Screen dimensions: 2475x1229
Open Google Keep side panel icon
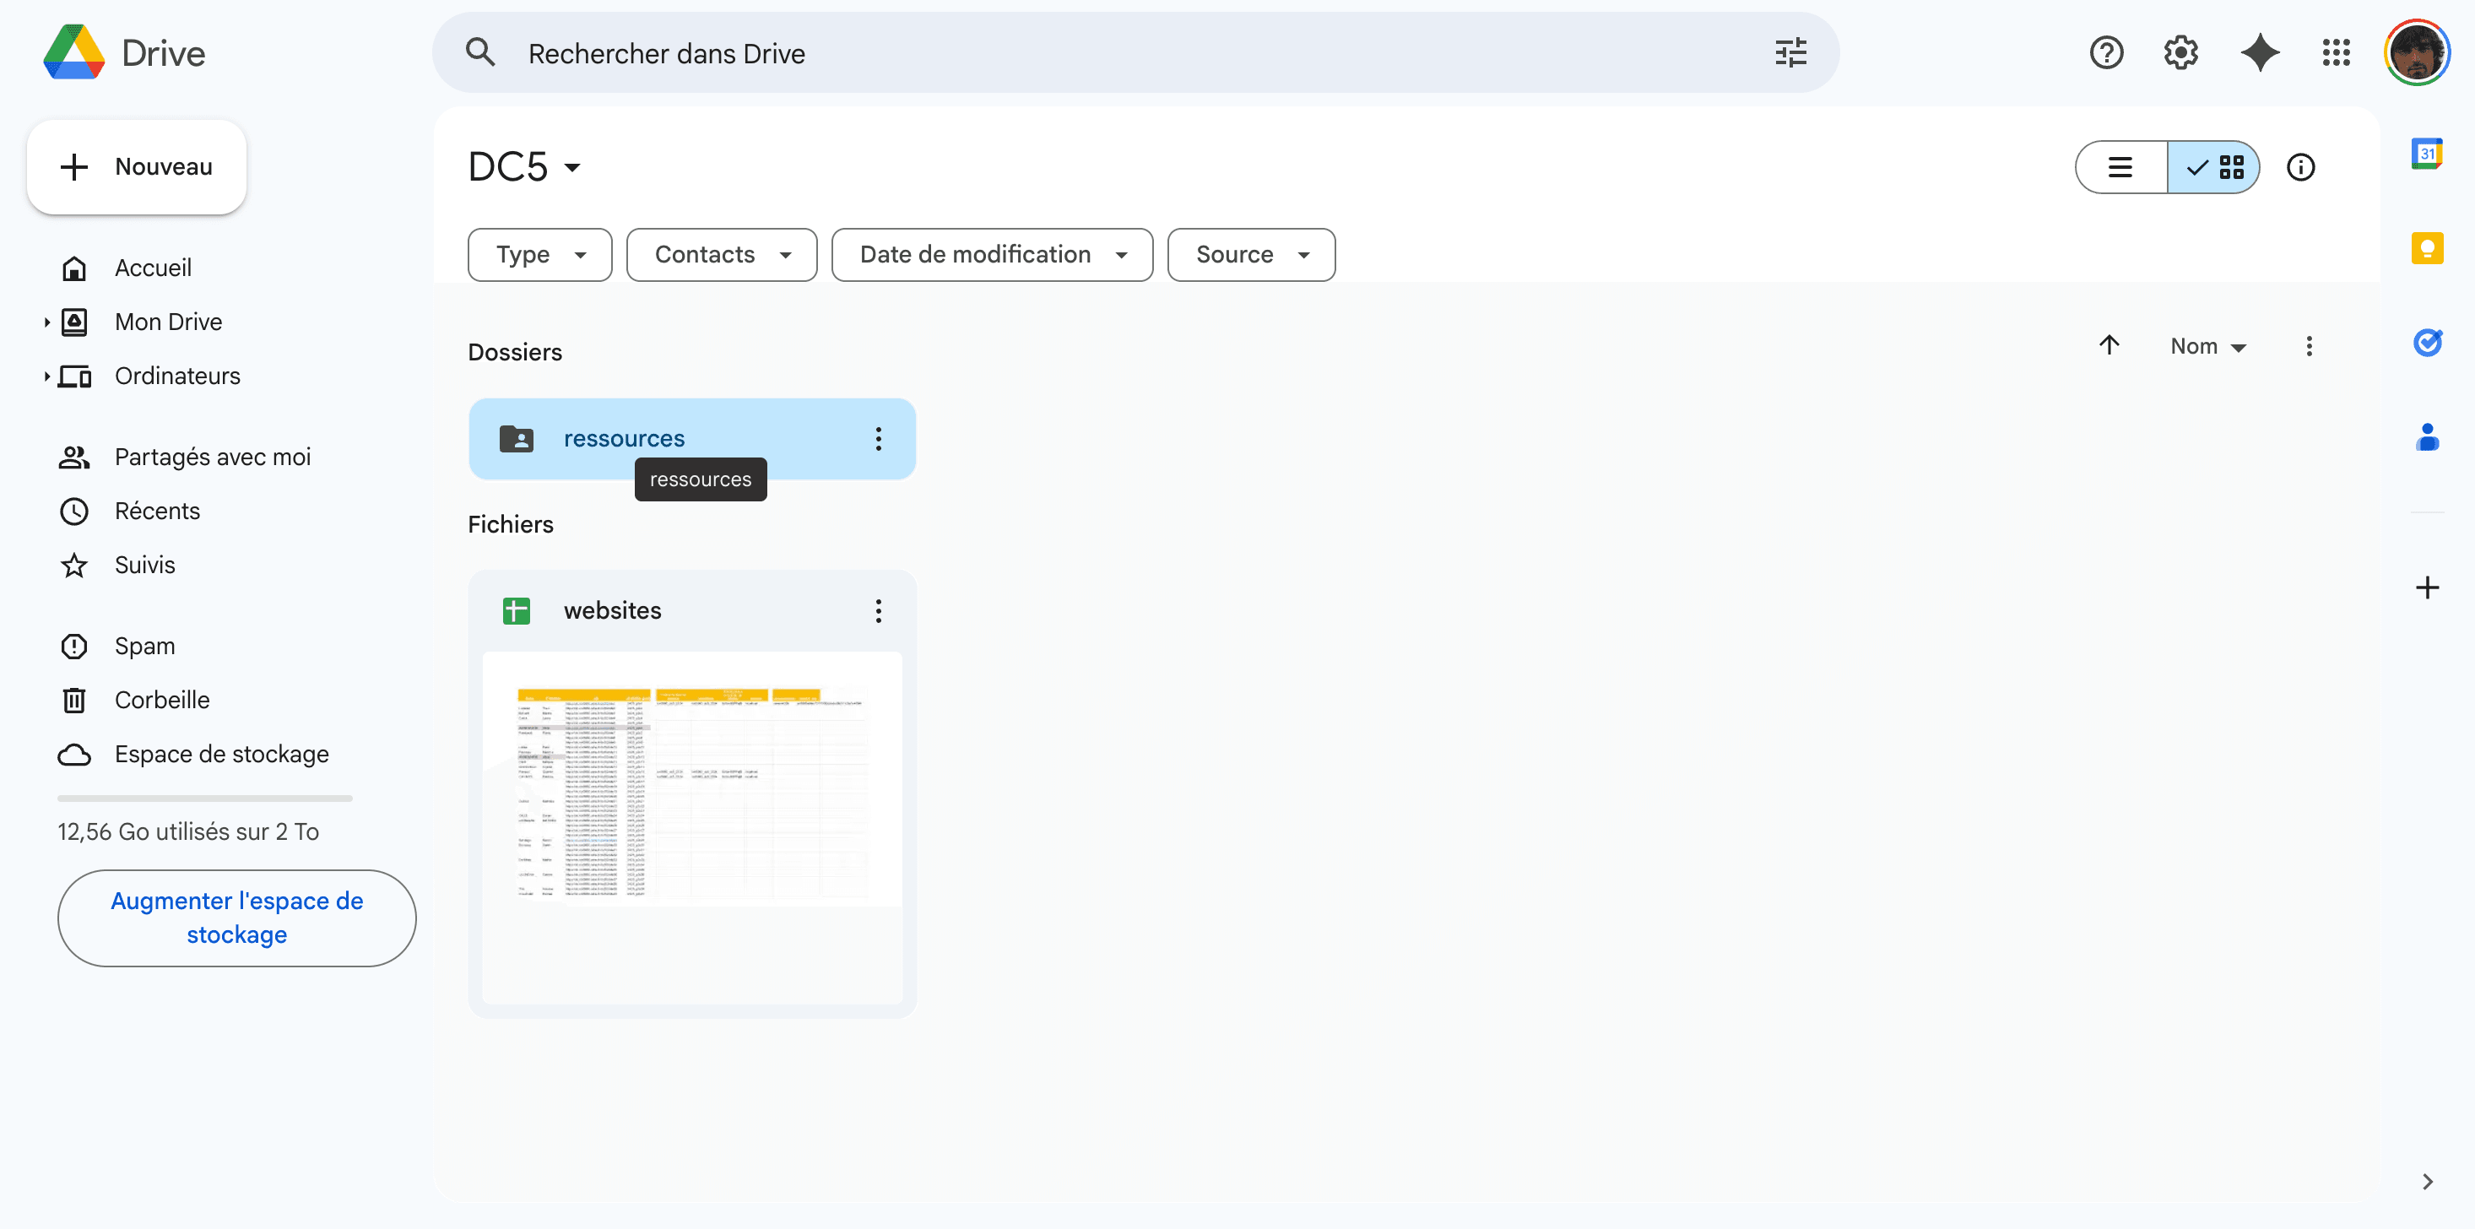[x=2427, y=248]
